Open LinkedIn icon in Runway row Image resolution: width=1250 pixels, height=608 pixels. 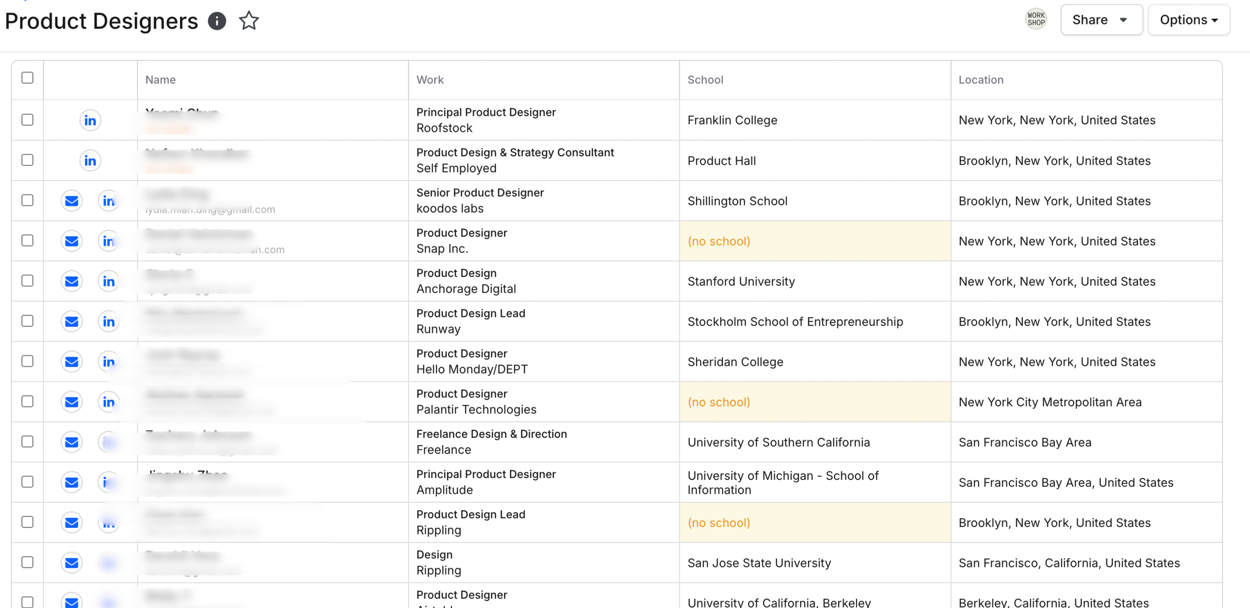click(108, 321)
